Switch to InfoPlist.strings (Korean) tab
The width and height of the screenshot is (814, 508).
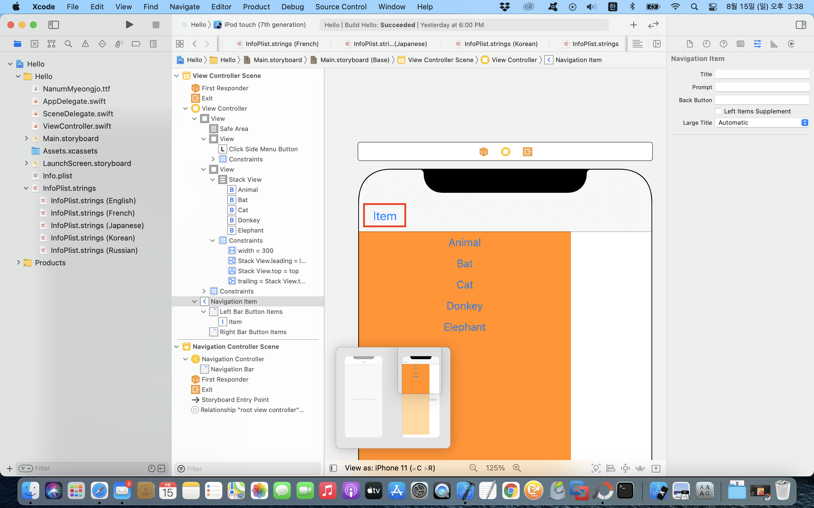501,44
